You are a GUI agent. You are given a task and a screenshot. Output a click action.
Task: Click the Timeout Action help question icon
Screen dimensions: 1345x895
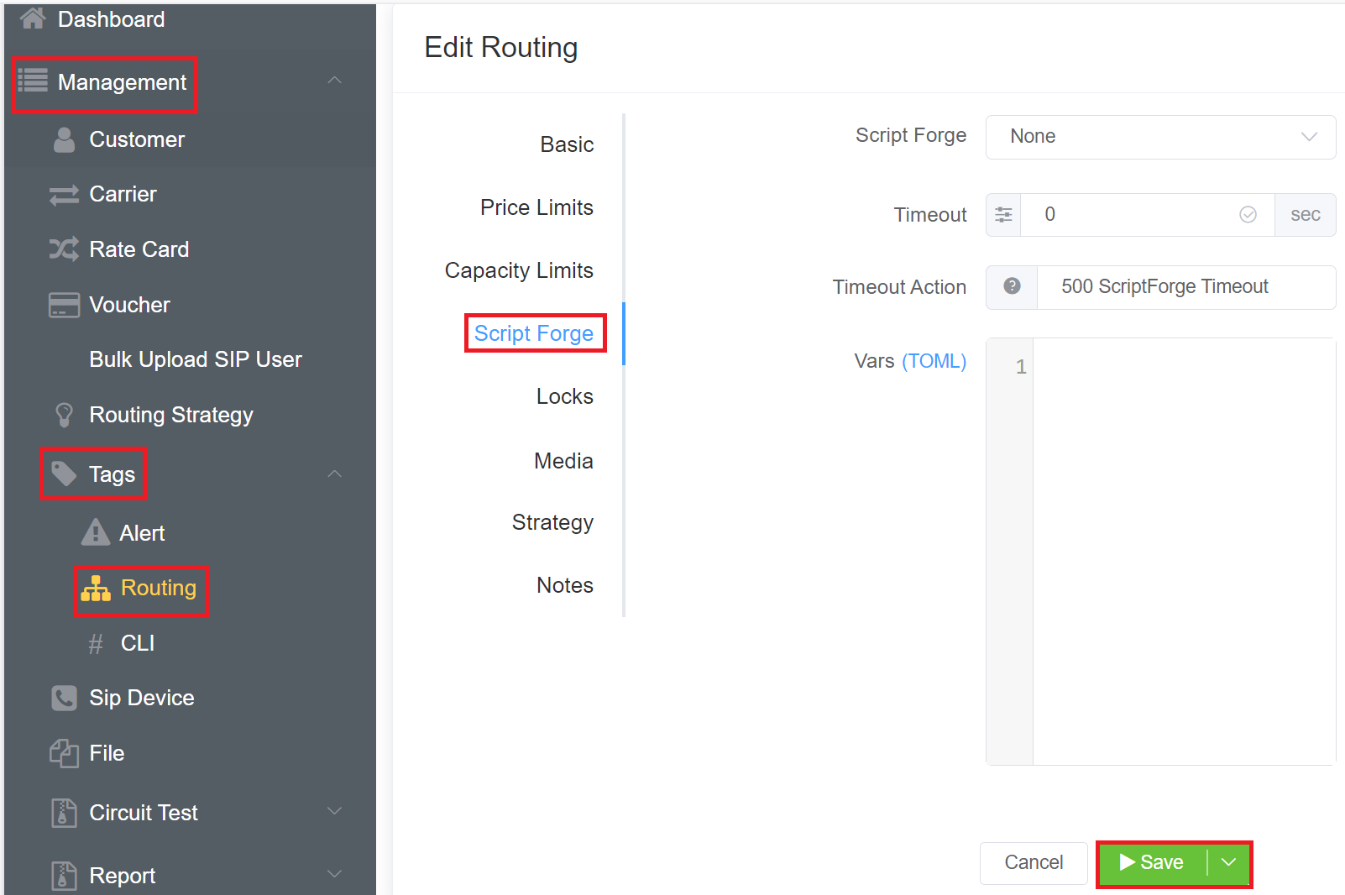pyautogui.click(x=1012, y=287)
